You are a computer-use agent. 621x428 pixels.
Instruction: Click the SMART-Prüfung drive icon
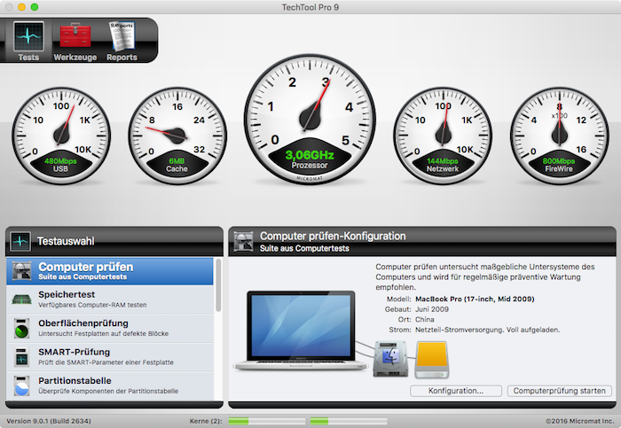tap(22, 357)
